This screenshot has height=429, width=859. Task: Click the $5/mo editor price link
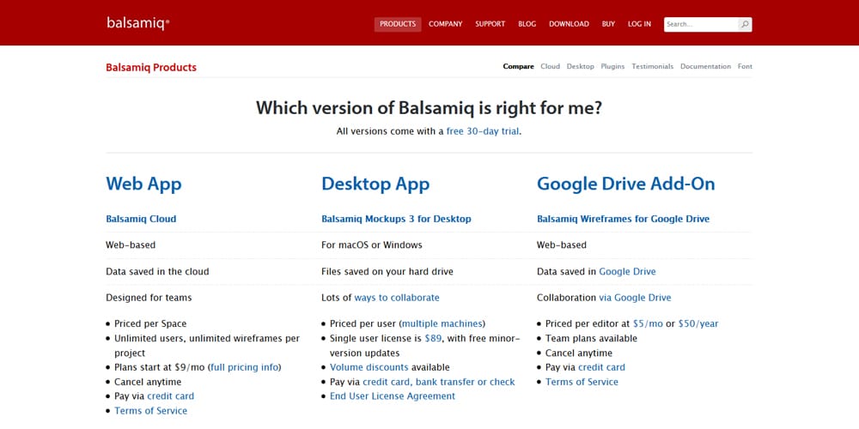point(648,323)
